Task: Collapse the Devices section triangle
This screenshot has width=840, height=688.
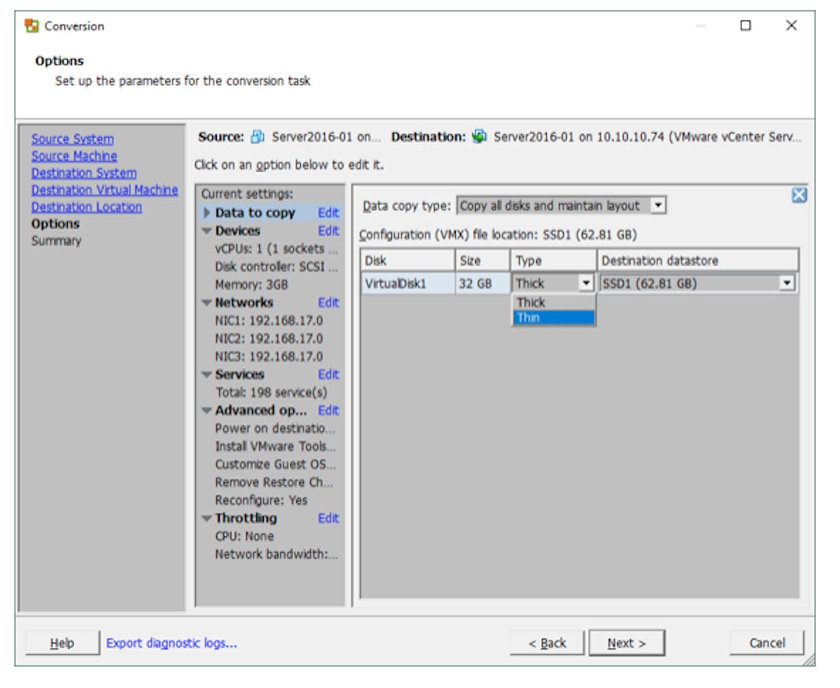Action: click(x=206, y=231)
